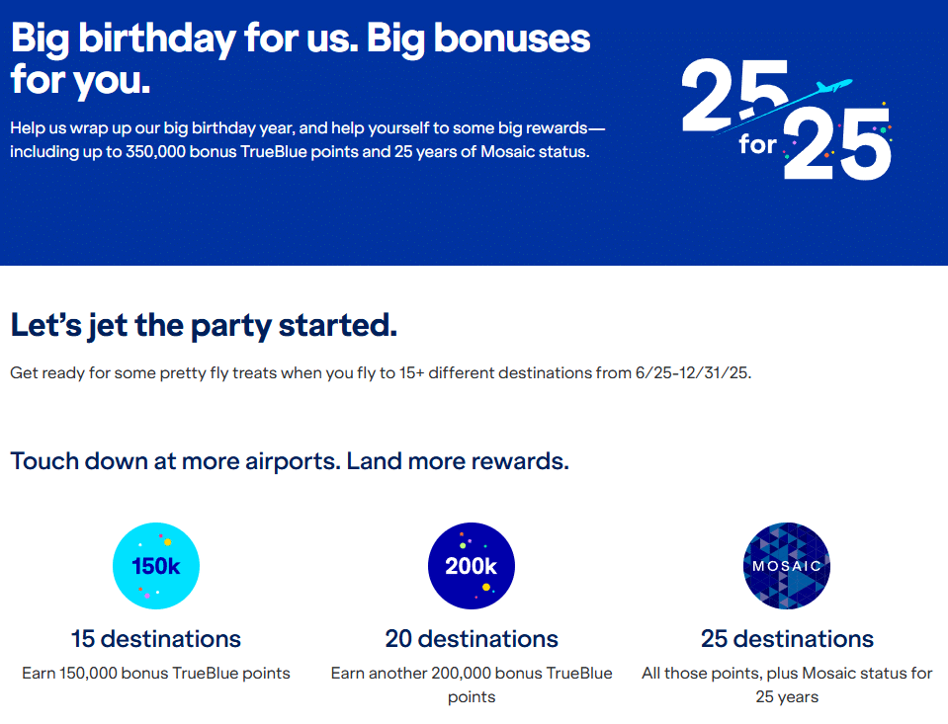Screen dimensions: 948x724
Task: Click 'Earn 150,000 bonus TrueBlue points' description
Action: (156, 674)
